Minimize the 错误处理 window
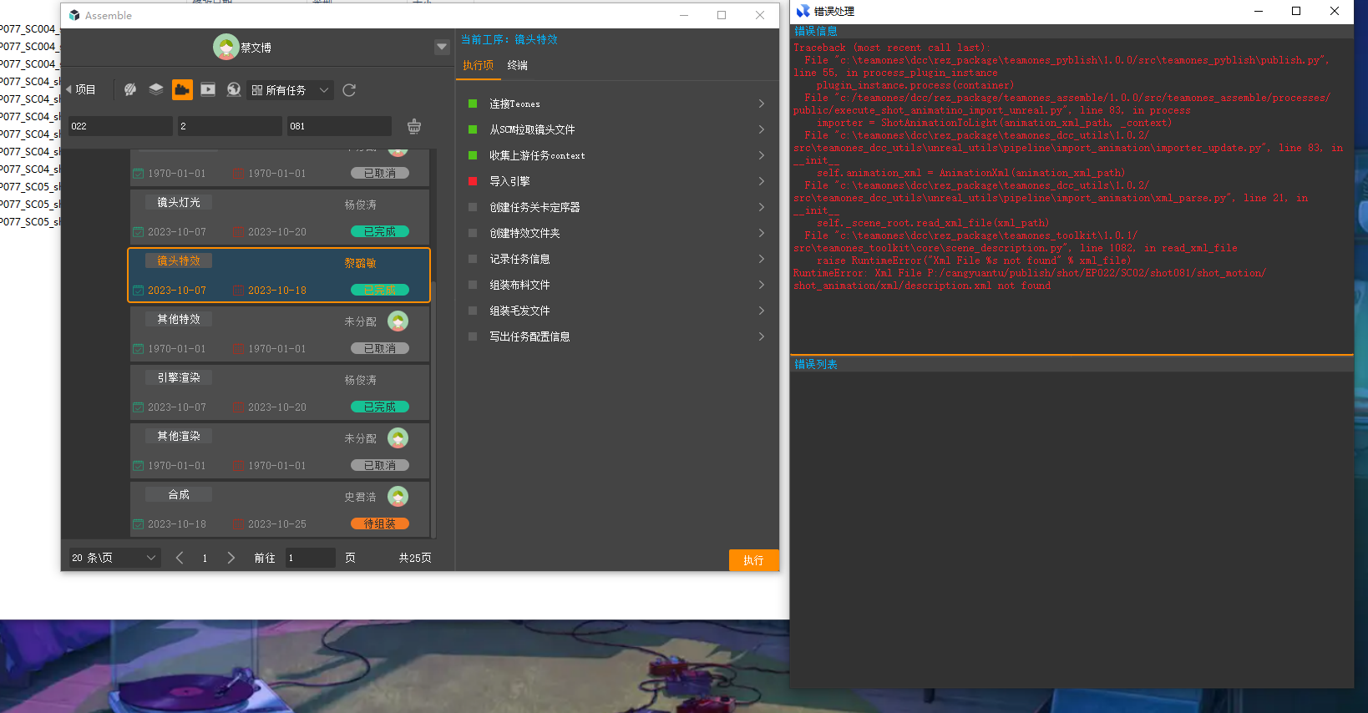Screen dimensions: 1368x713 [1259, 11]
